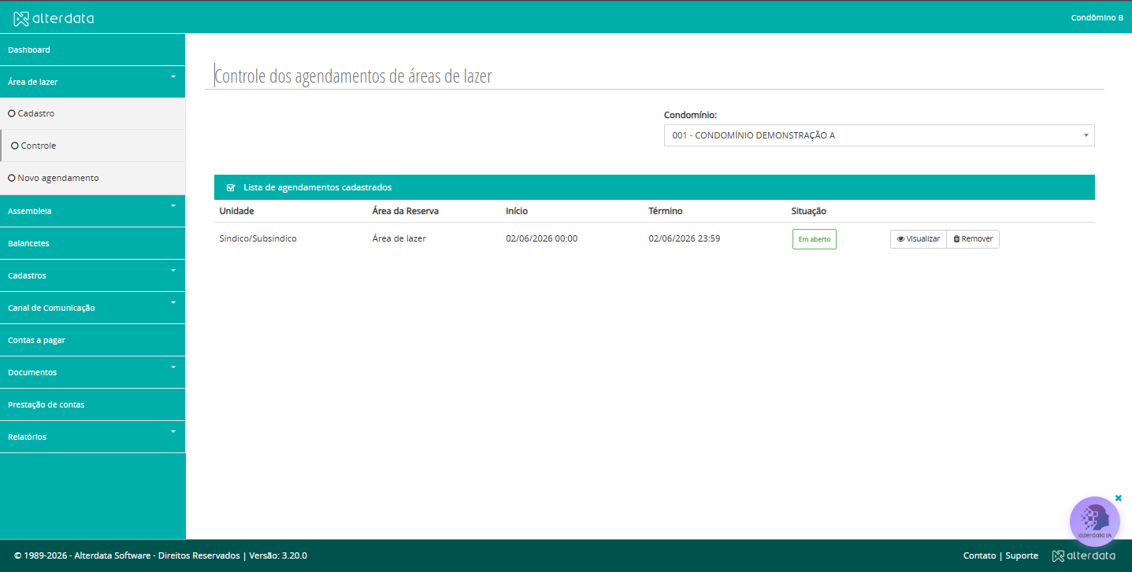
Task: Open the Suporte footer link
Action: click(1022, 555)
